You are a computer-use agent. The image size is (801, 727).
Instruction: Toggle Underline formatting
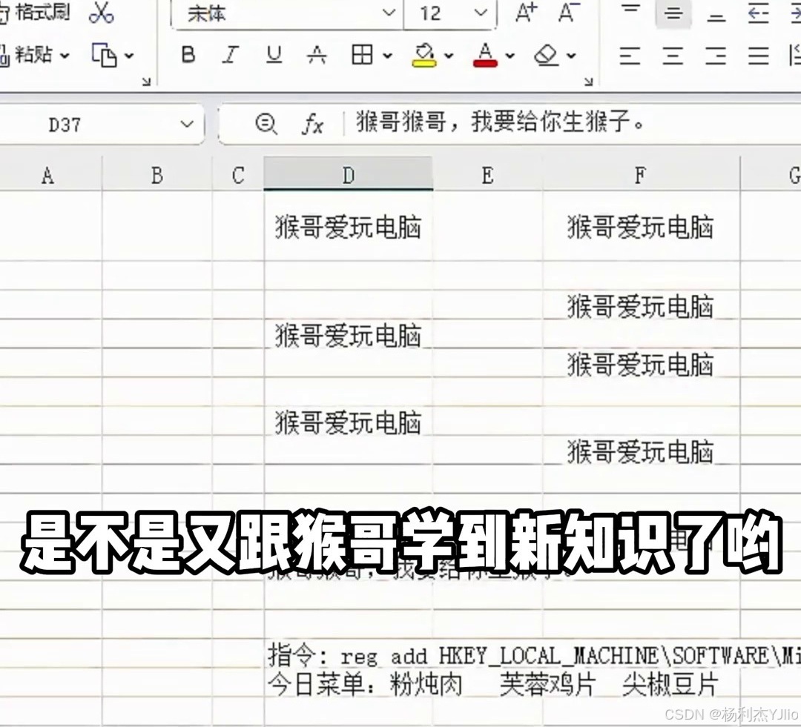point(274,54)
